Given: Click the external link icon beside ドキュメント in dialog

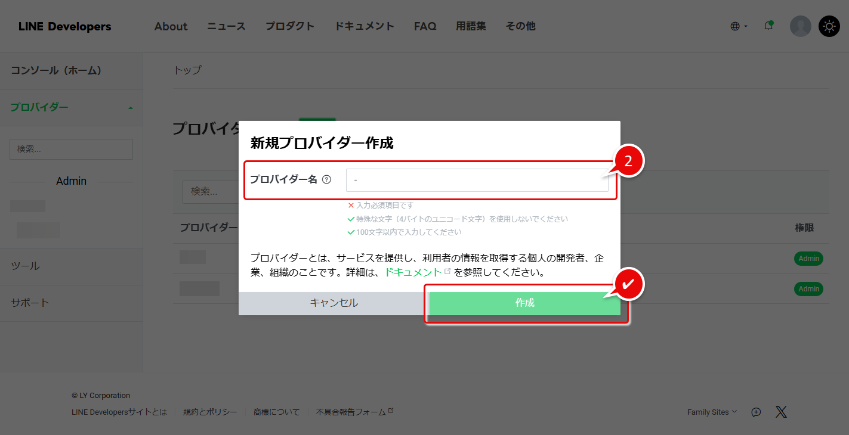Looking at the screenshot, I should pyautogui.click(x=447, y=271).
